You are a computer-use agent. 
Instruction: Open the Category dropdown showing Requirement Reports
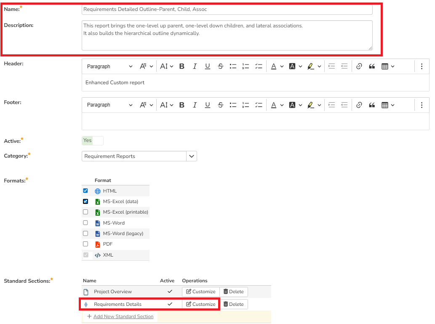tap(192, 156)
